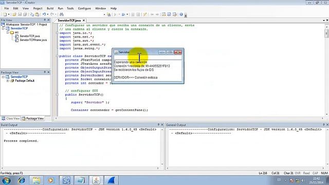Click the Save All toolbar icon
This screenshot has height=185, width=329.
[x=25, y=14]
